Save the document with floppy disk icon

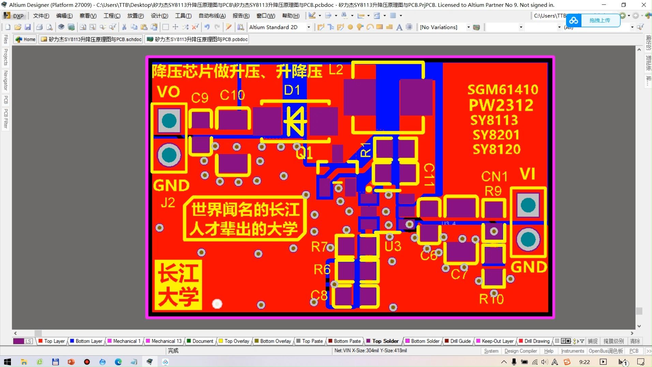28,27
